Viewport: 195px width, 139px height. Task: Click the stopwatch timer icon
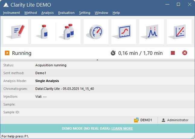coord(113,53)
